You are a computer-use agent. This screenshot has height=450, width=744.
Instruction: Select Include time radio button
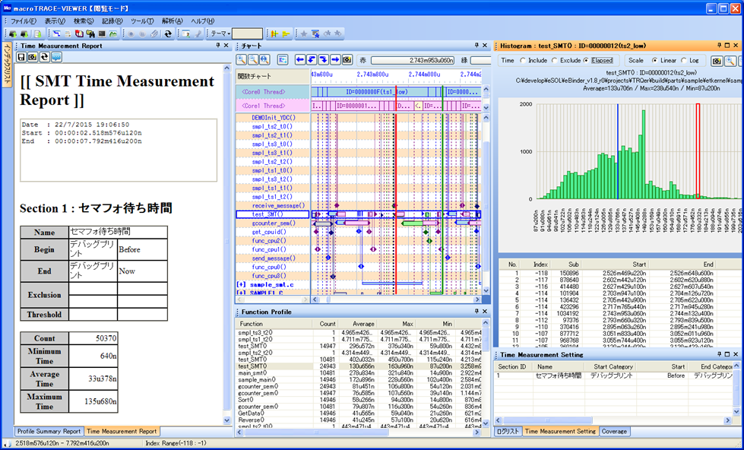click(523, 60)
